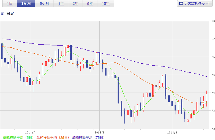Click the 72 price axis label

(x=213, y=129)
